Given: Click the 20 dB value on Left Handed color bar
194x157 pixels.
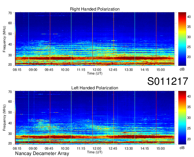Looking at the screenshot, I should [189, 139].
